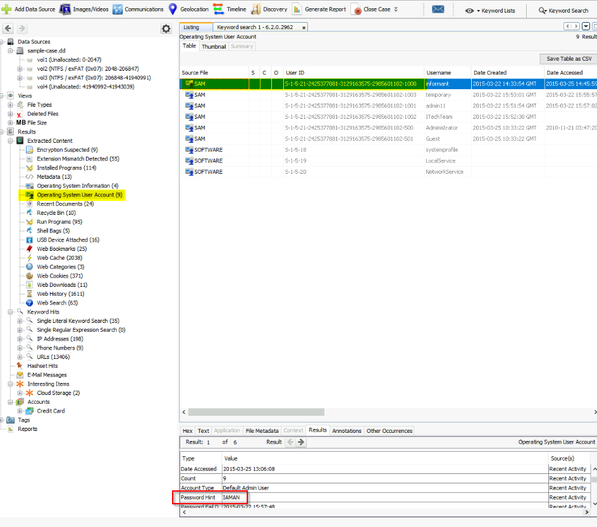The width and height of the screenshot is (597, 527).
Task: Select USB Device Attached (16) node
Action: tap(68, 239)
